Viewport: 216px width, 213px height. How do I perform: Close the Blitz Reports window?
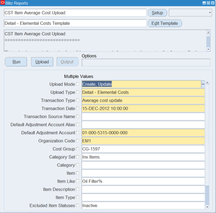click(x=213, y=3)
